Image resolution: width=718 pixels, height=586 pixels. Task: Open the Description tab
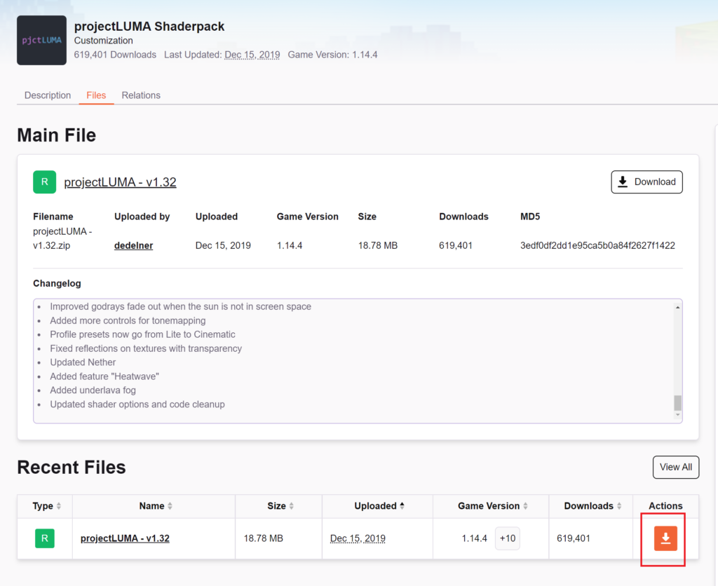click(48, 95)
